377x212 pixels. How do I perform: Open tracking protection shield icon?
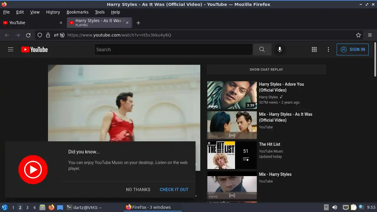(40, 35)
